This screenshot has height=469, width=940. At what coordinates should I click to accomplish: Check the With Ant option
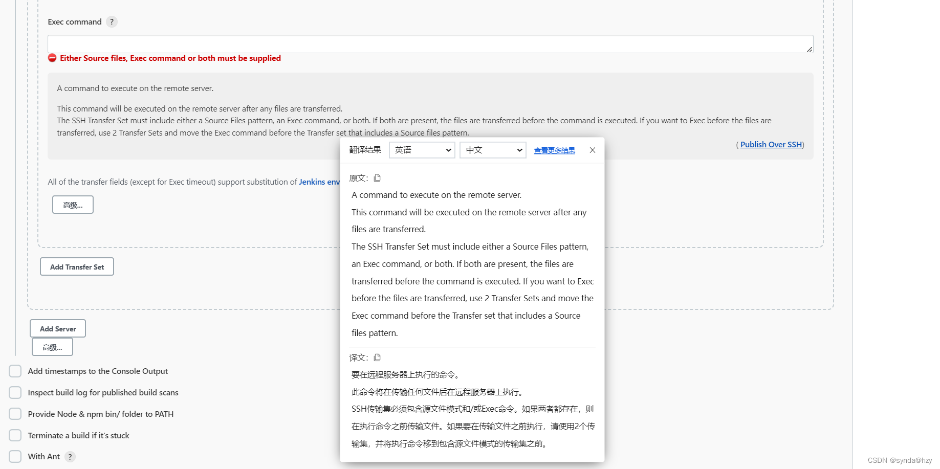[x=15, y=456]
